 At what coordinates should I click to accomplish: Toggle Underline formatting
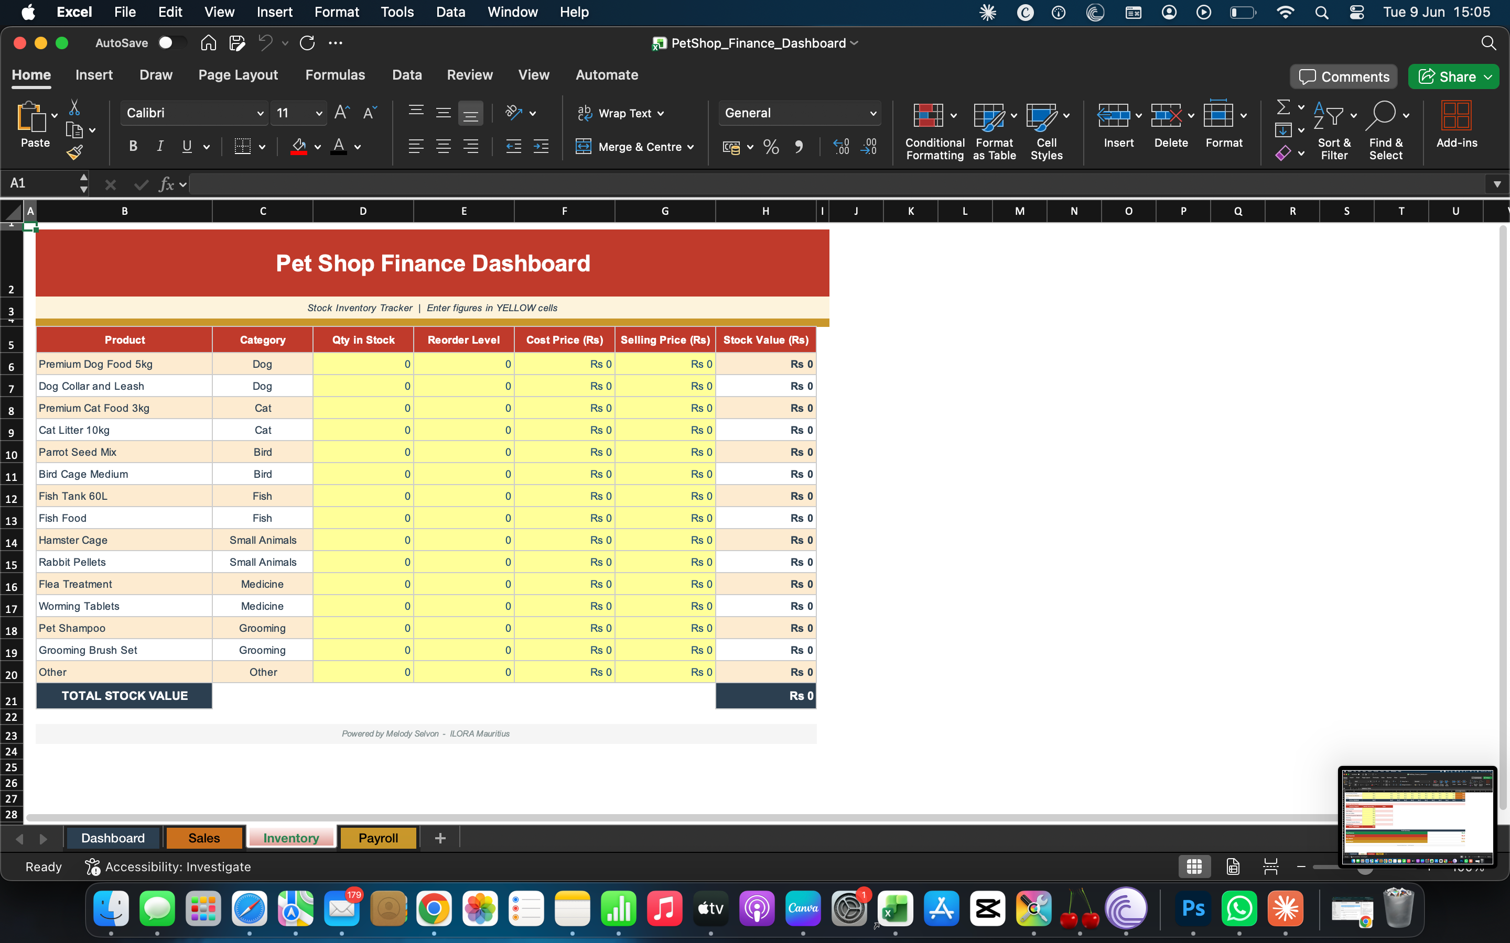187,147
